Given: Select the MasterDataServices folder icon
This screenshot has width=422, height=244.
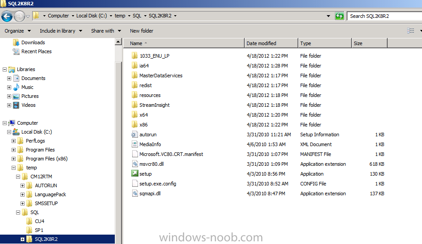Looking at the screenshot, I should [x=134, y=75].
